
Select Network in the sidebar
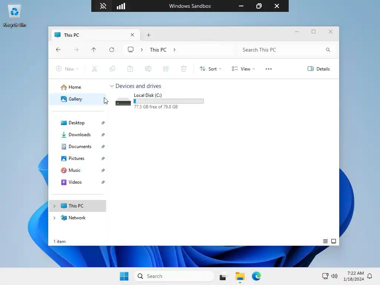[x=78, y=218]
